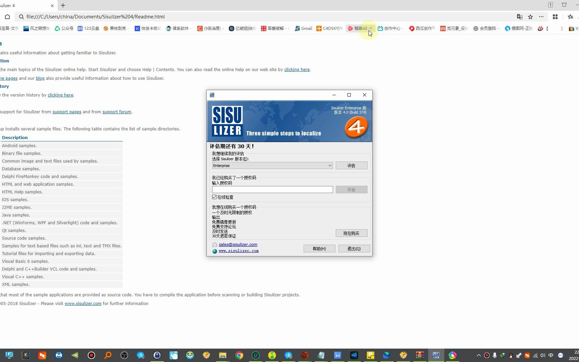This screenshot has width=579, height=362.
Task: Click the browser home icon
Action: click(x=7, y=17)
